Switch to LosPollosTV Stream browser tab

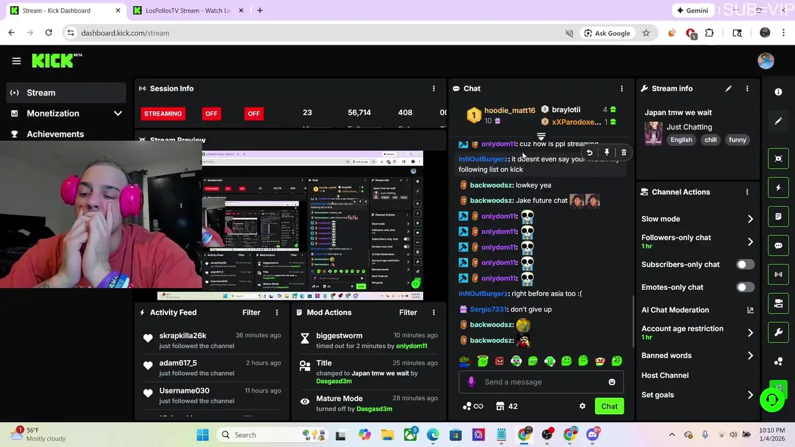pos(187,11)
